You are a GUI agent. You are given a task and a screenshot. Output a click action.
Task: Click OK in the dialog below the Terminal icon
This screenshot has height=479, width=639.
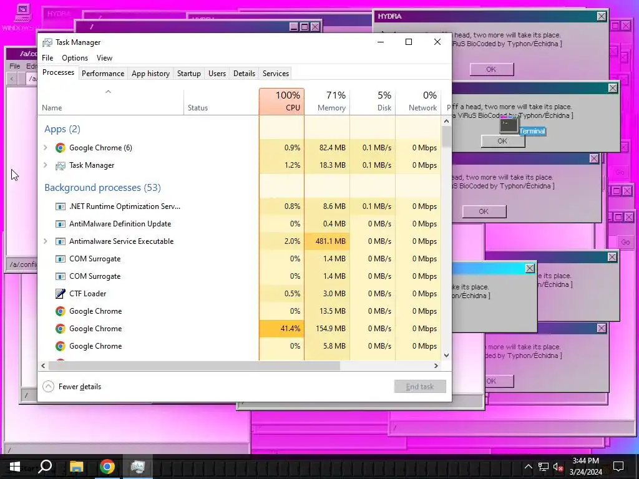[502, 141]
